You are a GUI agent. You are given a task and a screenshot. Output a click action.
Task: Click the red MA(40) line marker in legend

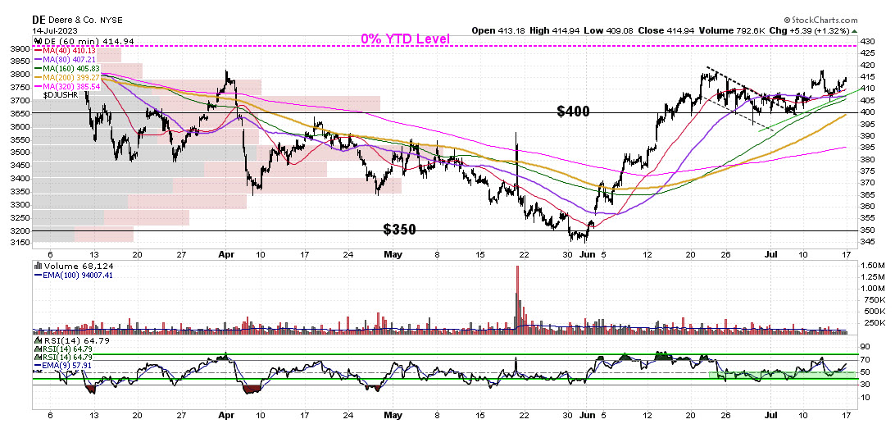(x=38, y=50)
